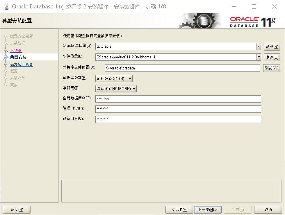The image size is (285, 215).
Task: Click the 概要 step icon
Action: (x=6, y=71)
